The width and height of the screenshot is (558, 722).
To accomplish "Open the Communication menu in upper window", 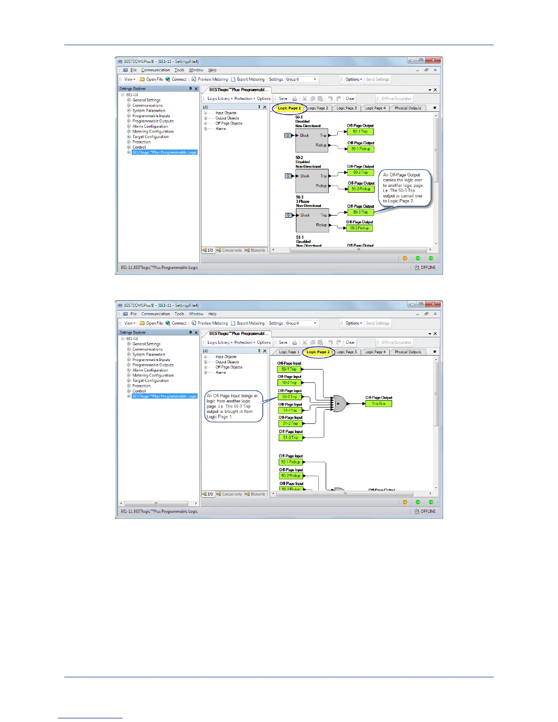I will pos(155,70).
